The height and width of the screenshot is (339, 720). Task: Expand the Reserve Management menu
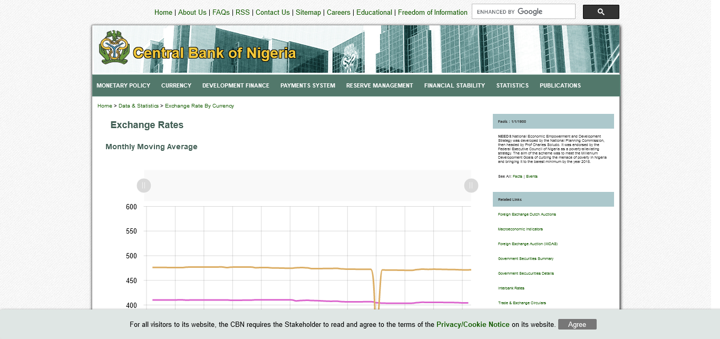(x=379, y=85)
